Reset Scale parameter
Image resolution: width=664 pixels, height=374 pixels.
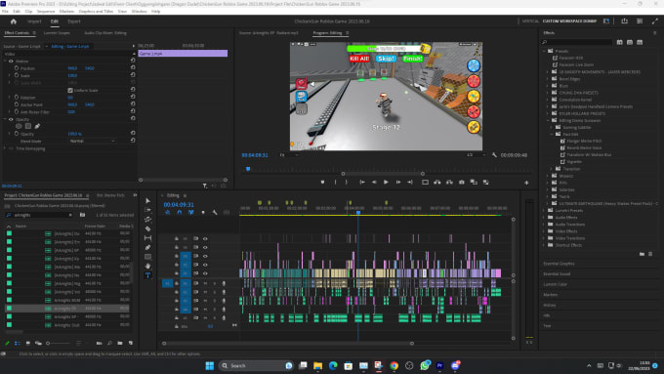tap(133, 75)
